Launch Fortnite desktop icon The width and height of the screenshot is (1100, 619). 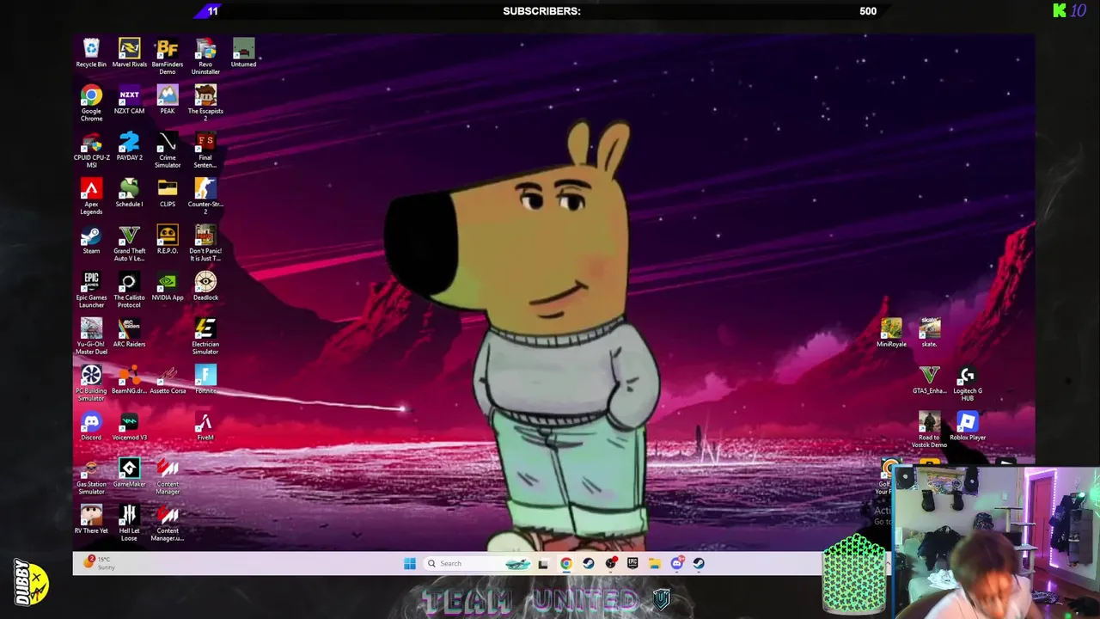[205, 379]
